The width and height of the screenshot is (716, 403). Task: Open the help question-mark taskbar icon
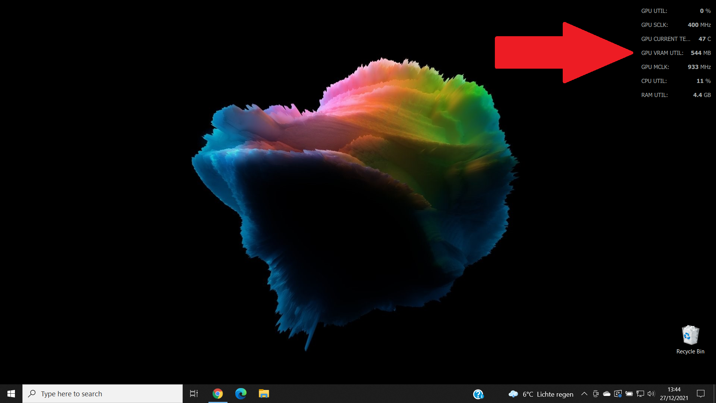pyautogui.click(x=478, y=394)
